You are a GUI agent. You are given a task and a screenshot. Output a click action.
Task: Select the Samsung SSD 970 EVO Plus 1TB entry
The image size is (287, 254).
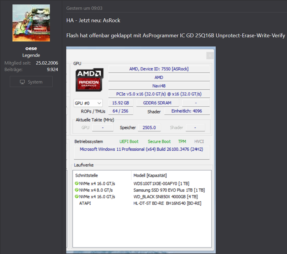pos(169,190)
